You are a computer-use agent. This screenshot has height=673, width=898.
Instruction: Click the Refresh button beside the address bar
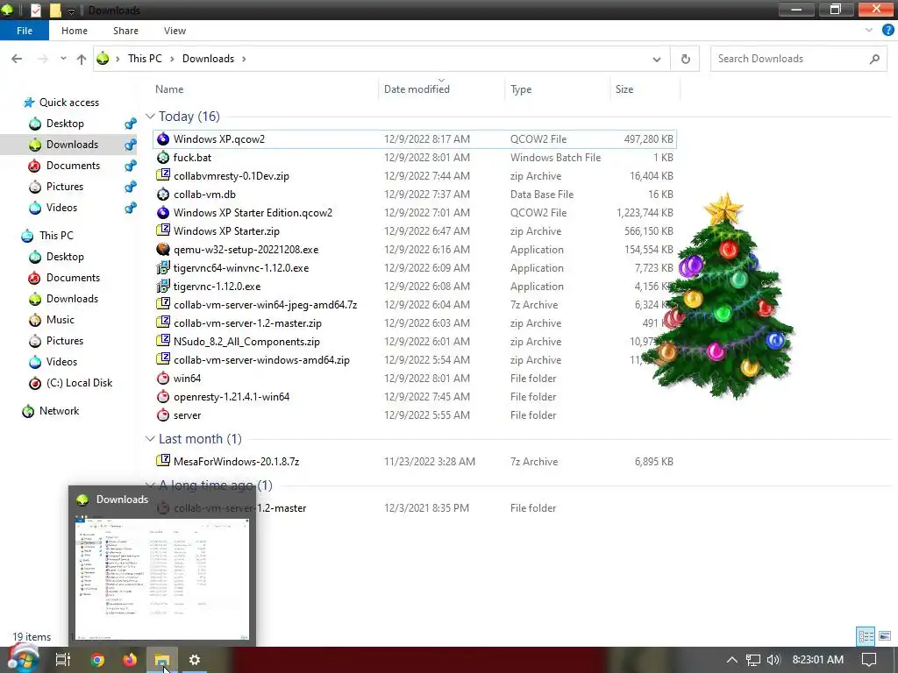coord(685,59)
